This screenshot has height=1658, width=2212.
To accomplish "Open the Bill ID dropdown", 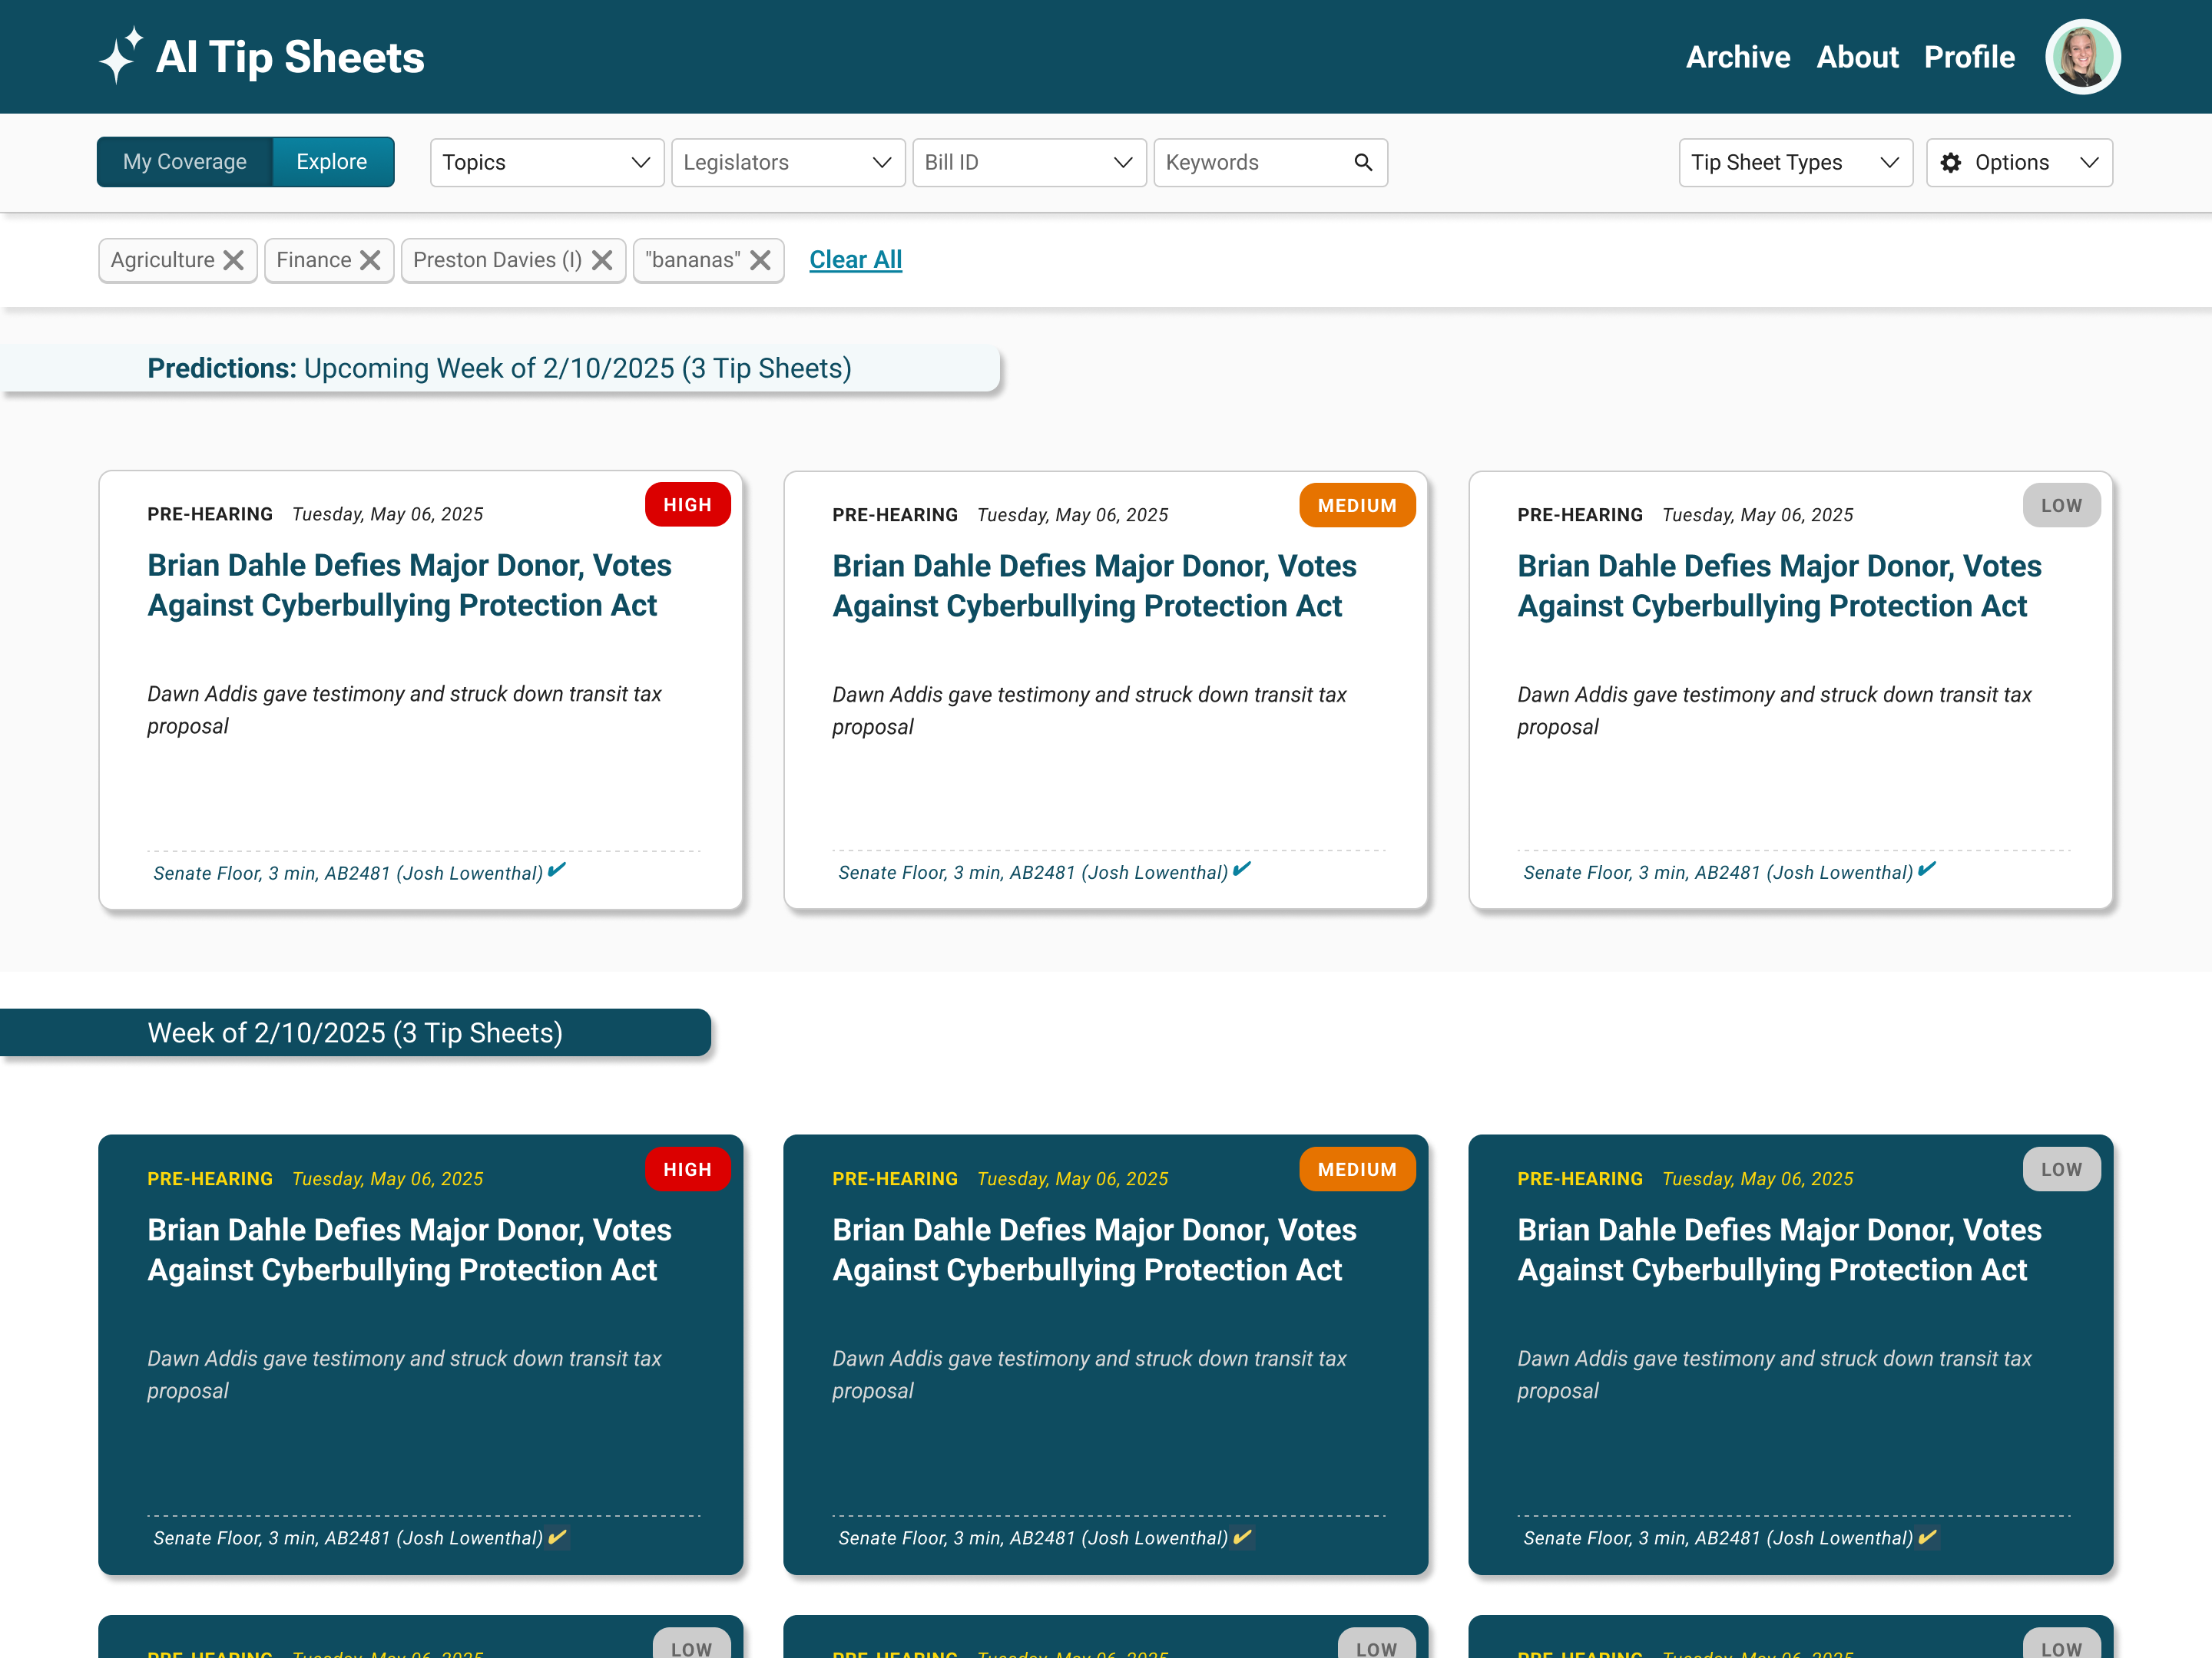I will pos(1028,162).
